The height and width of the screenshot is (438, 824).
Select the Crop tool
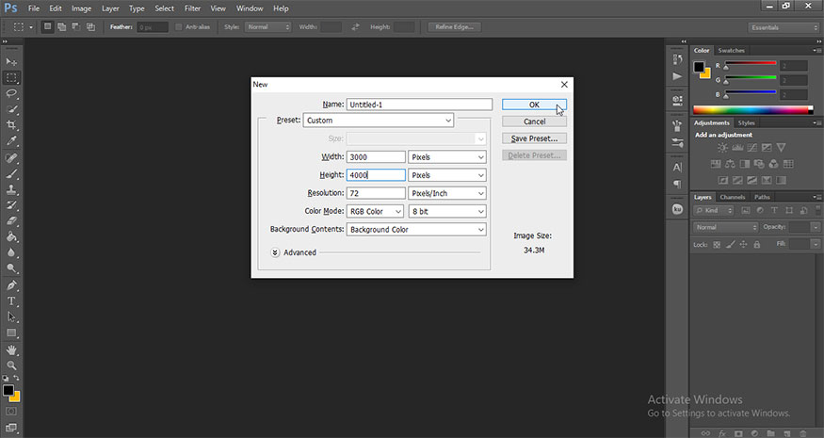(x=11, y=125)
